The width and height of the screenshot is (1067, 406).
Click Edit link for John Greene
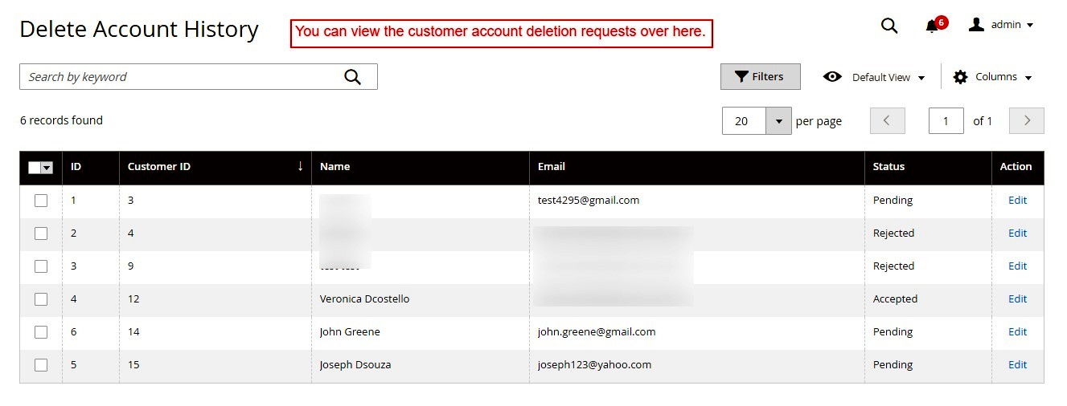[x=1017, y=332]
